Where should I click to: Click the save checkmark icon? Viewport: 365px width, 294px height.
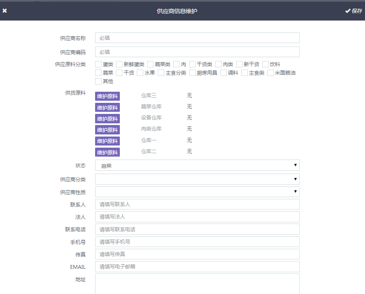tap(348, 11)
